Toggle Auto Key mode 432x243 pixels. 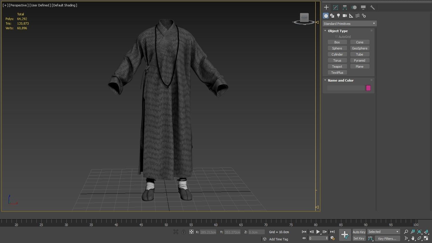click(x=359, y=232)
